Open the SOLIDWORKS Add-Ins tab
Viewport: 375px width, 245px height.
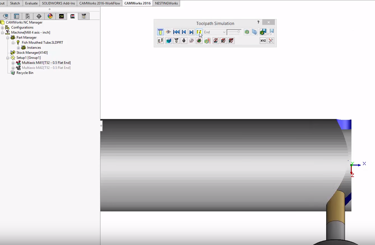pyautogui.click(x=58, y=3)
